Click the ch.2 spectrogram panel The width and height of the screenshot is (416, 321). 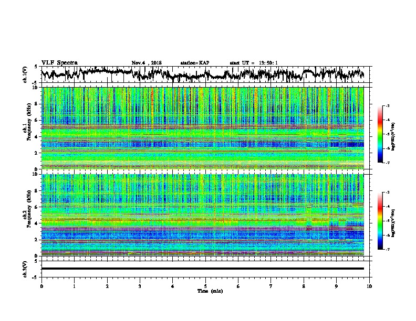[202, 215]
